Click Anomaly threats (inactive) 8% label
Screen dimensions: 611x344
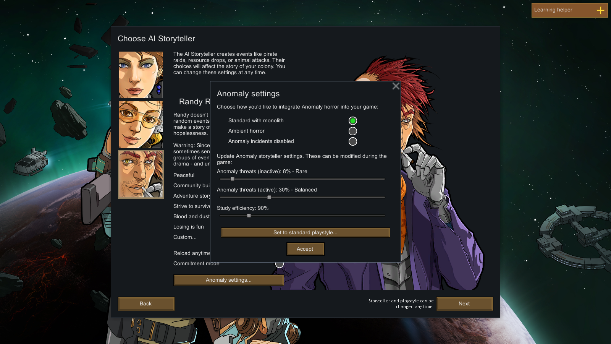point(262,171)
